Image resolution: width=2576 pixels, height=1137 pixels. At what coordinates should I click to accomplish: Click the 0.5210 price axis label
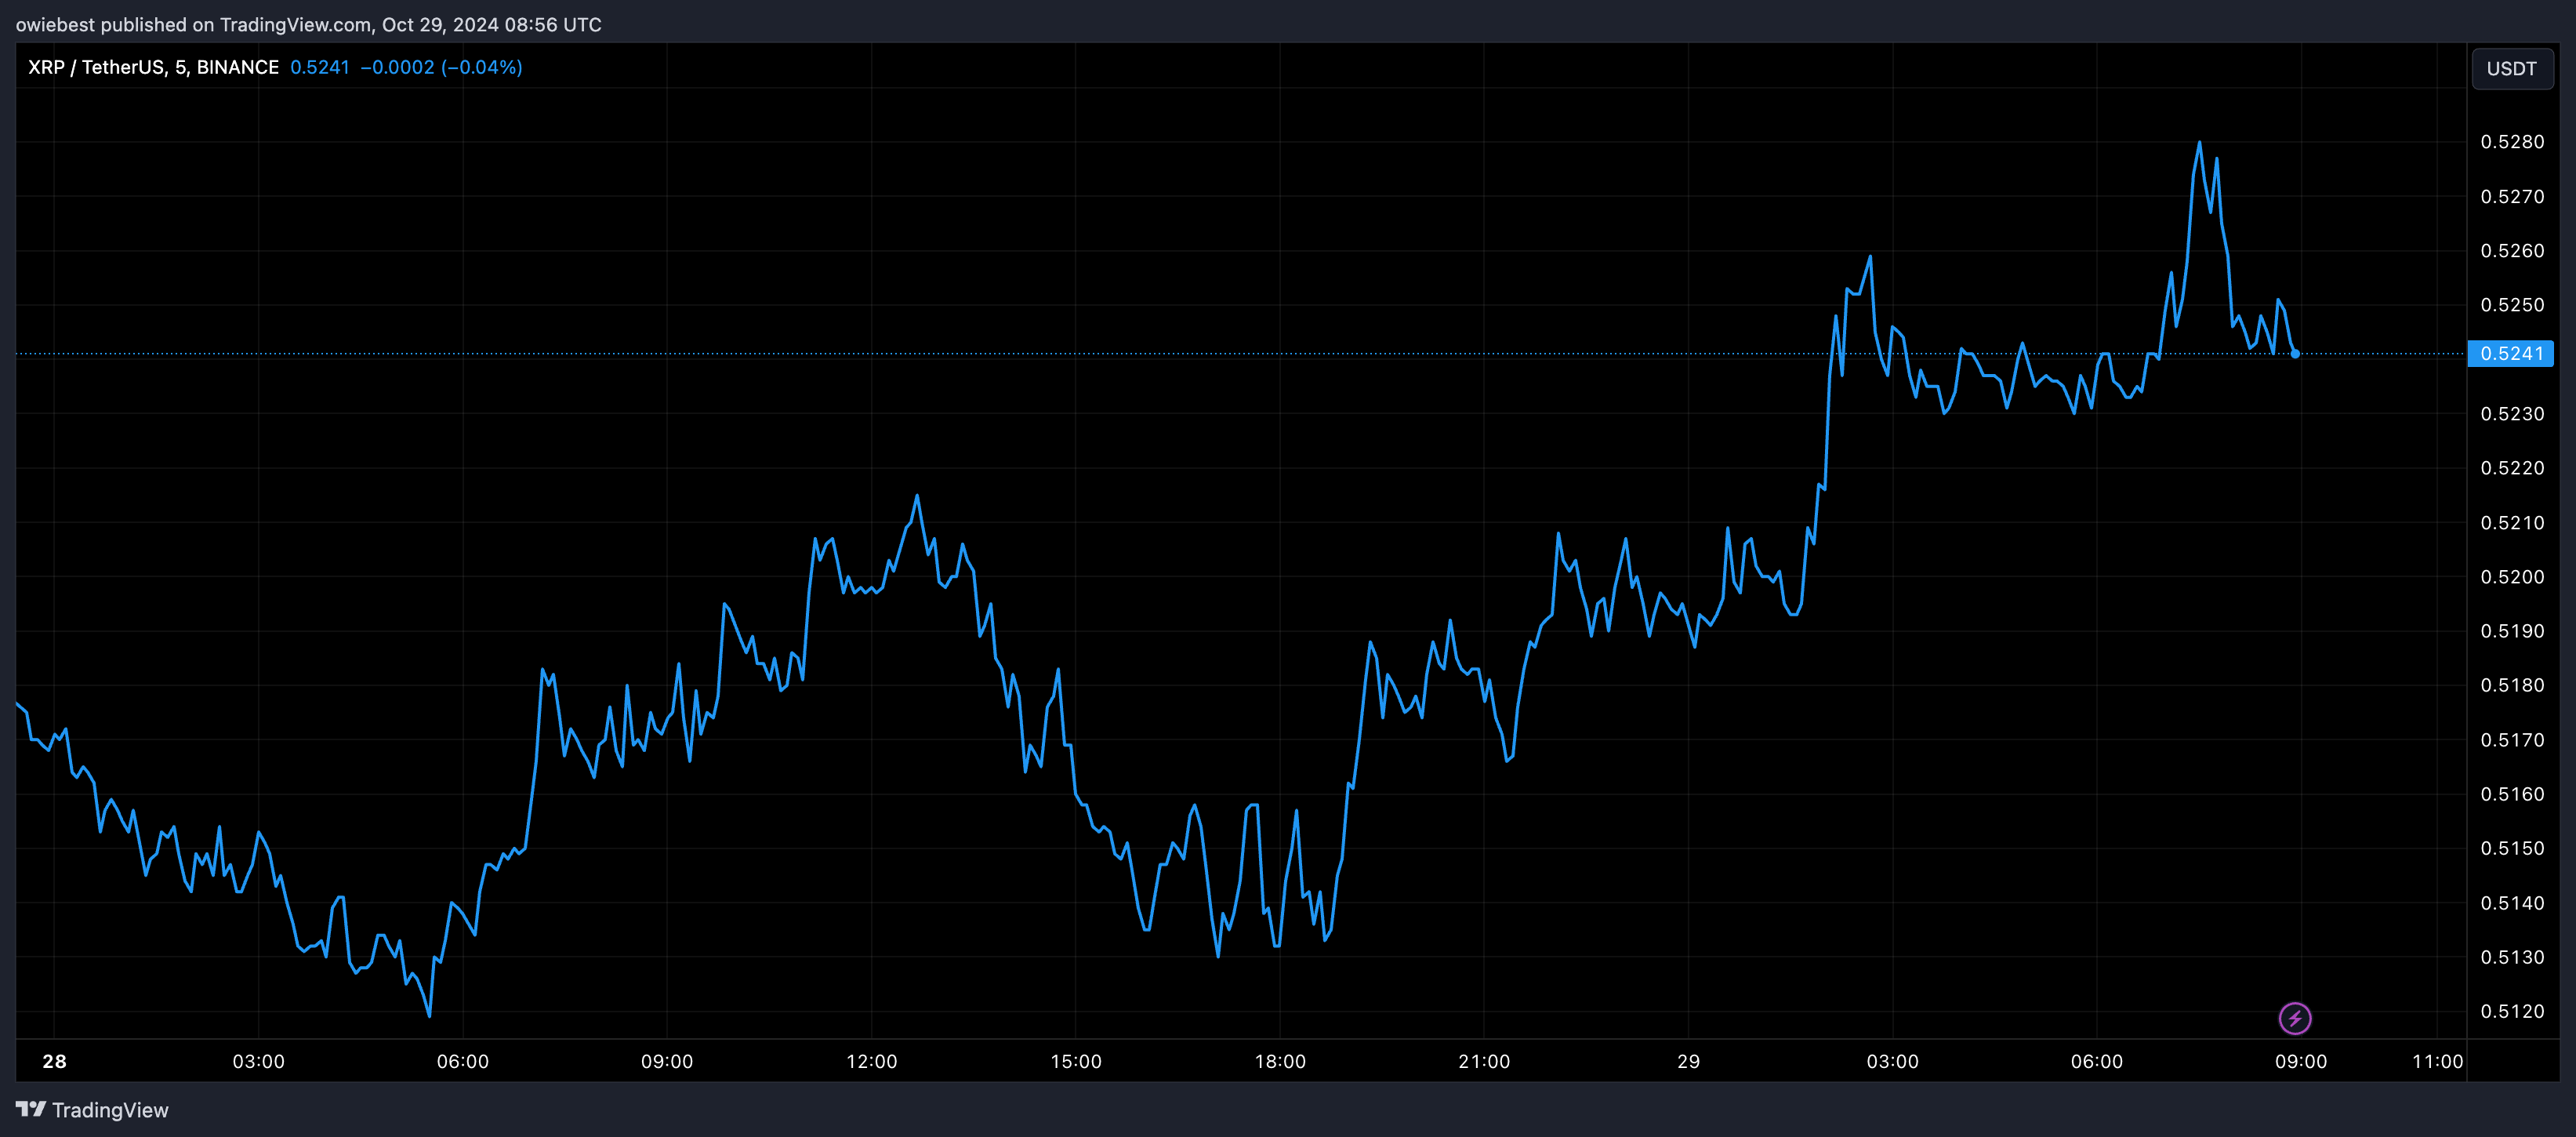pos(2512,523)
